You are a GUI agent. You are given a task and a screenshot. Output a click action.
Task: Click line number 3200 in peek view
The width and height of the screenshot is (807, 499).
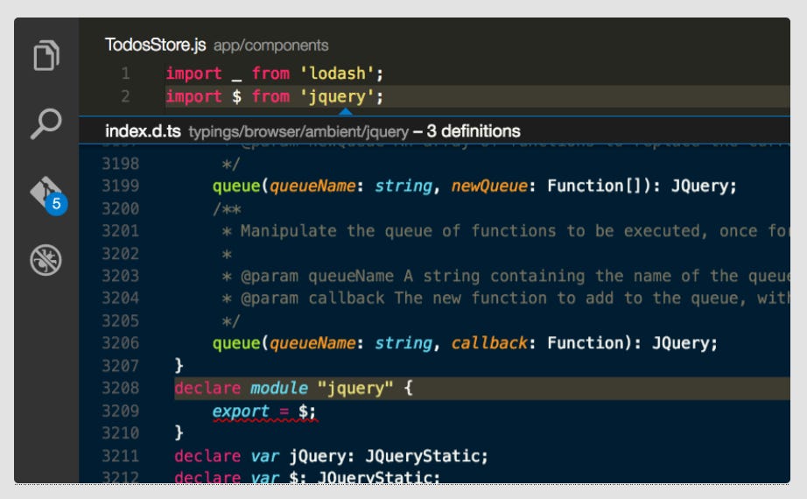(x=121, y=208)
